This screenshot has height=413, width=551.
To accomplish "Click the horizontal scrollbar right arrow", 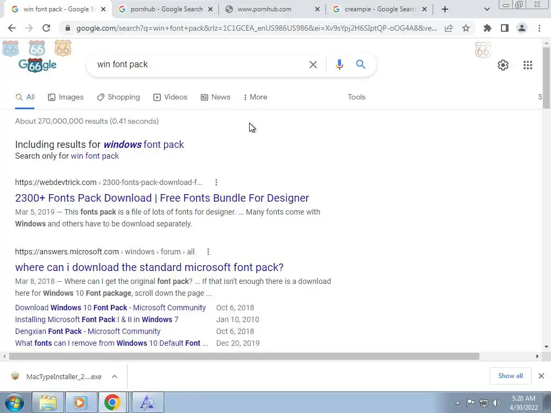I will click(538, 357).
